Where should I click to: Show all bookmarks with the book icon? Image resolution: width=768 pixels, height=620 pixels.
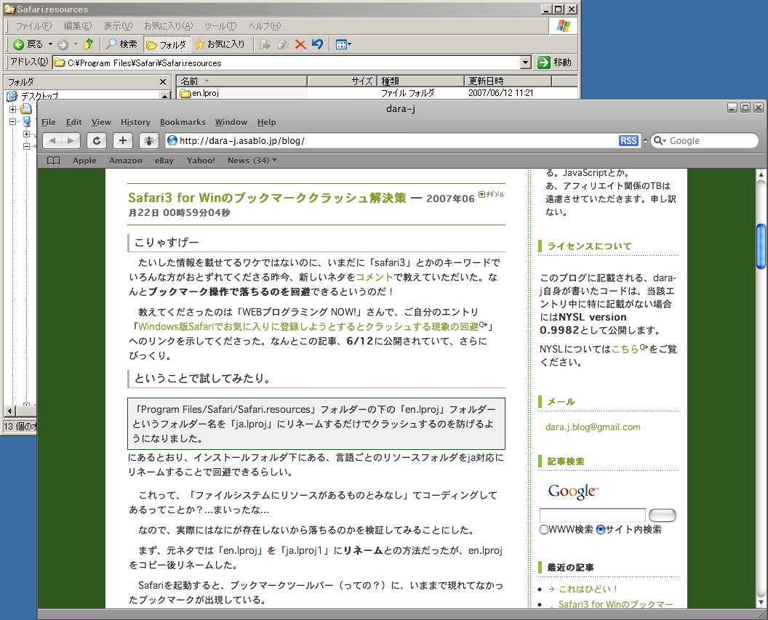point(53,161)
